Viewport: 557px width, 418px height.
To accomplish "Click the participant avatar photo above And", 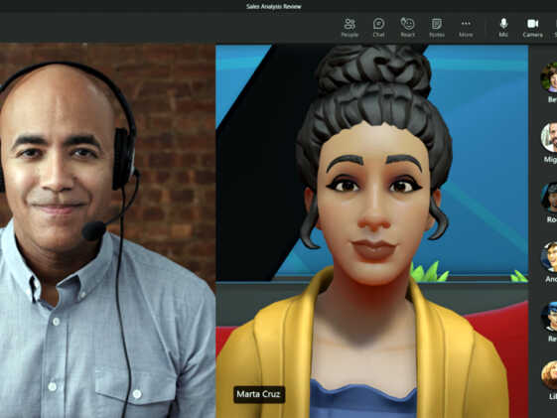I will (x=549, y=257).
